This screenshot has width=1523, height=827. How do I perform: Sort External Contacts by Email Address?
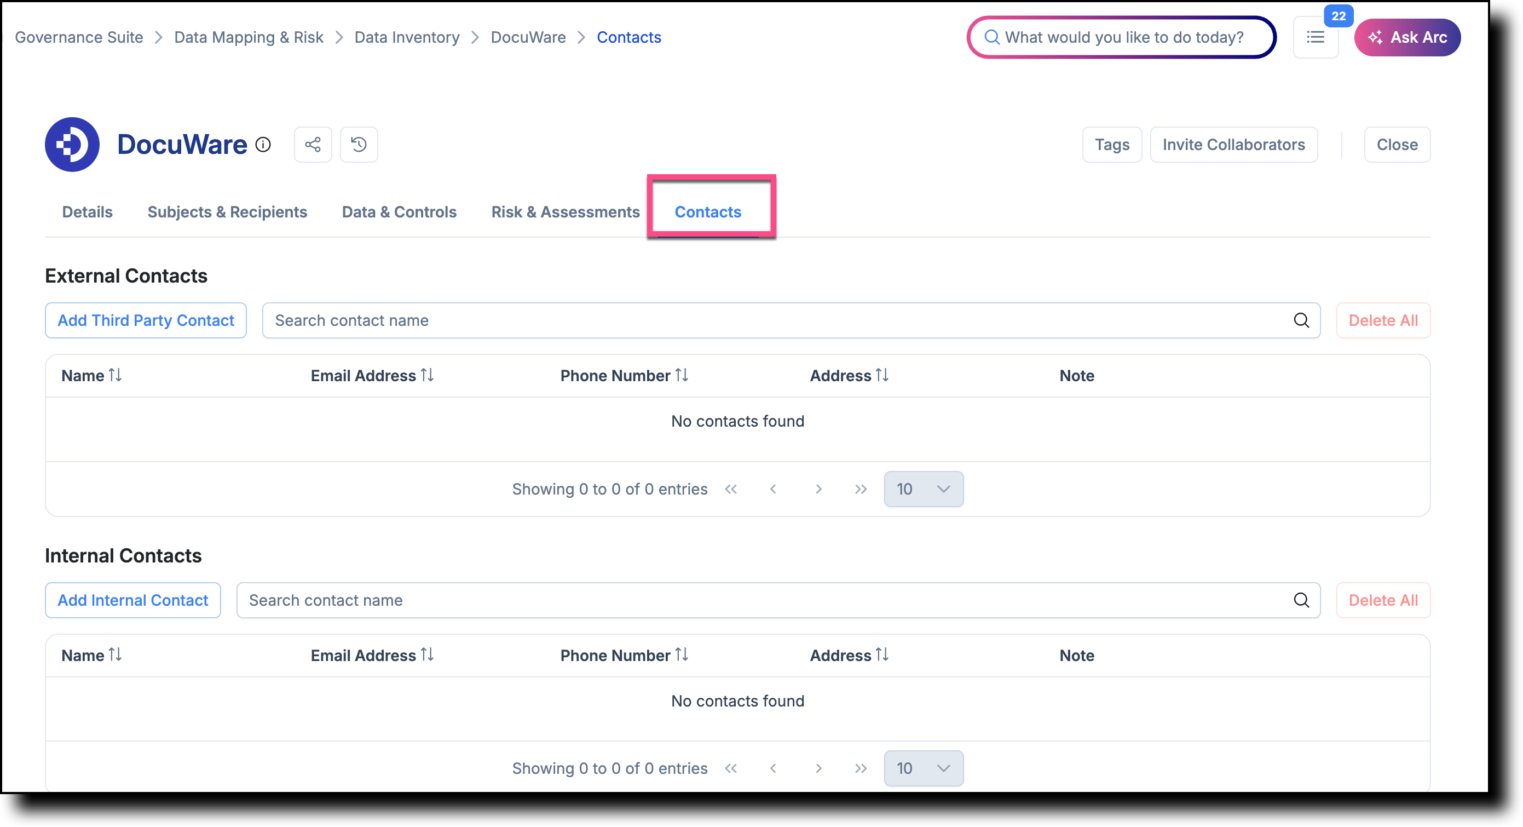click(x=428, y=376)
